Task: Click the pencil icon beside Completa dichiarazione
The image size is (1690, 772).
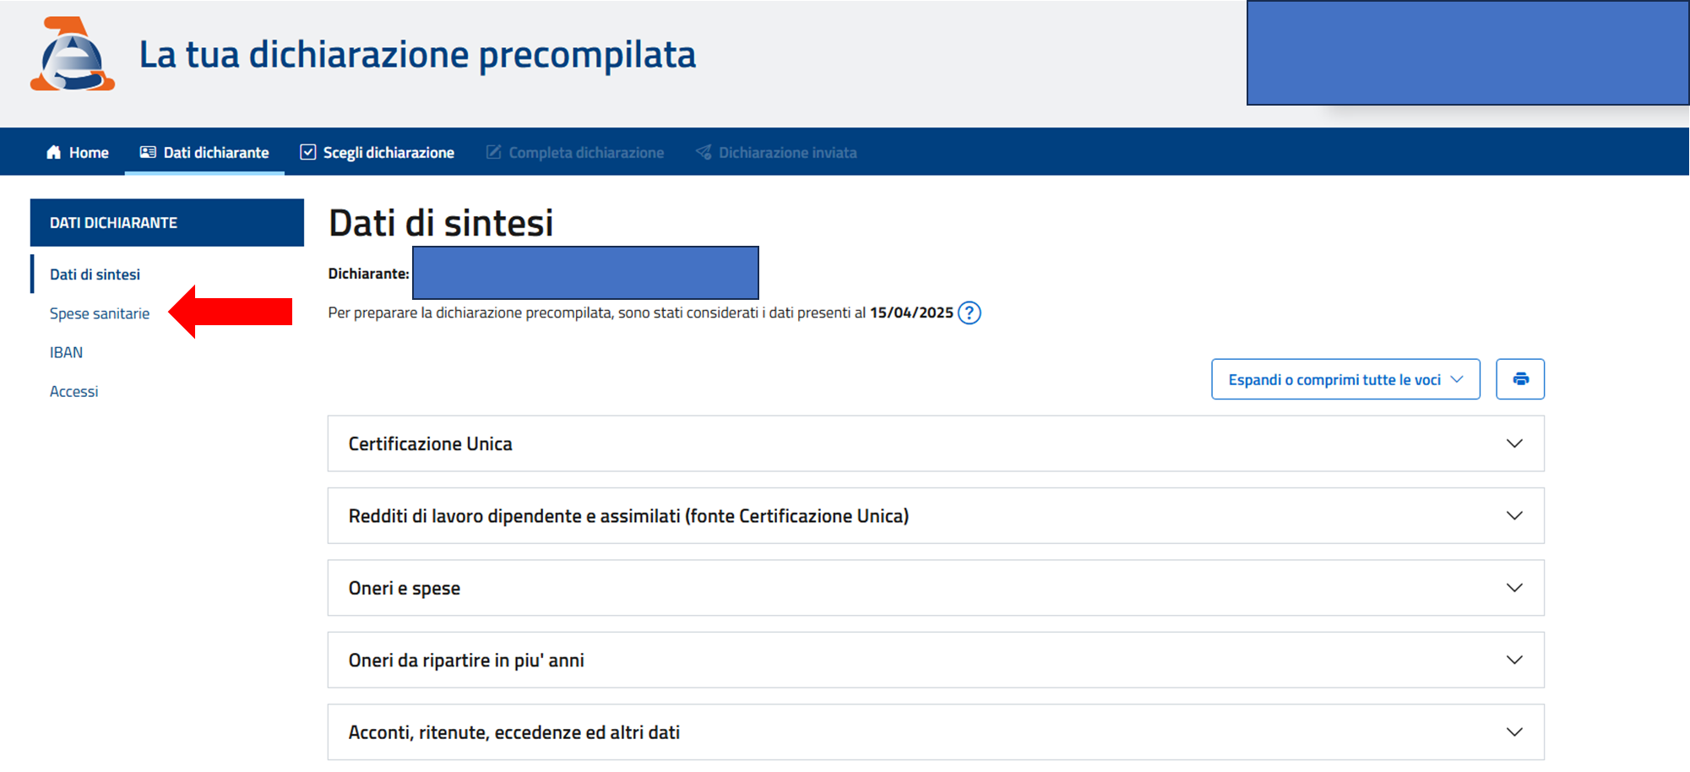Action: (x=493, y=153)
